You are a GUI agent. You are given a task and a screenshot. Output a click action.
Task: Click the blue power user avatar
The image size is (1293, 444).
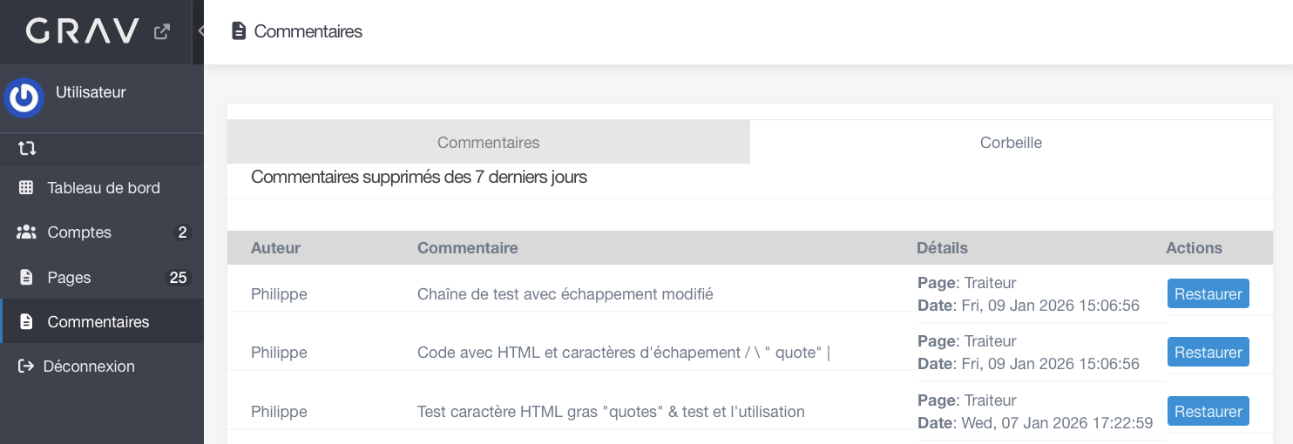24,98
